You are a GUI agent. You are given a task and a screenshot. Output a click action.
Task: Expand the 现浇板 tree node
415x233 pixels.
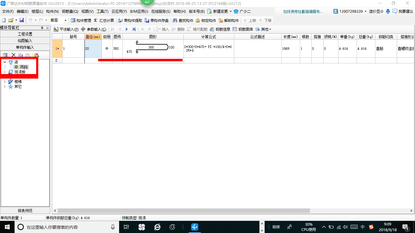pyautogui.click(x=5, y=72)
